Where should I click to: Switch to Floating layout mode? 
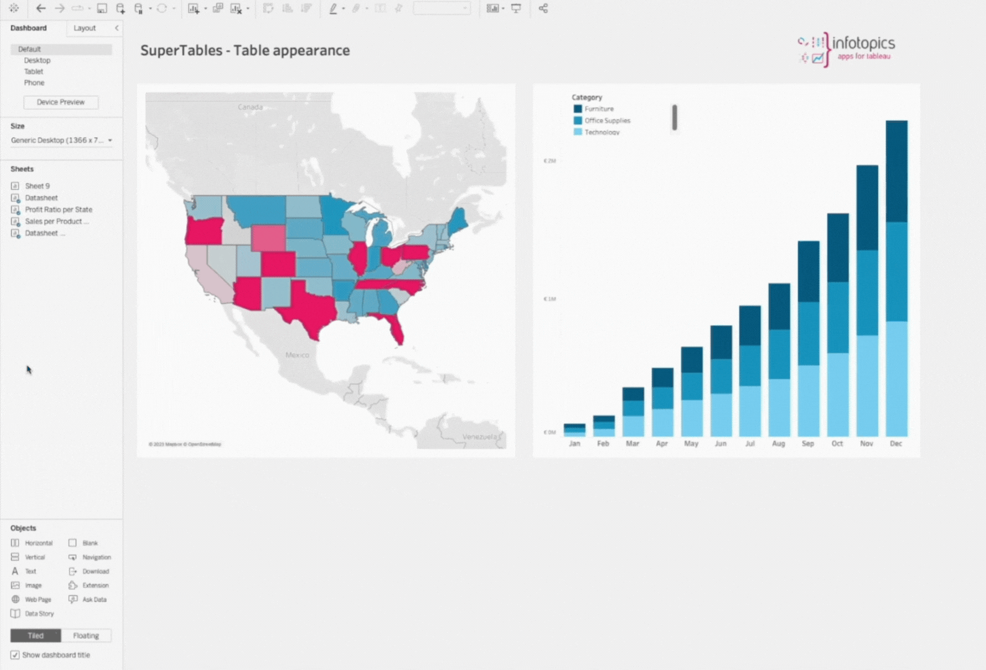[x=86, y=635]
